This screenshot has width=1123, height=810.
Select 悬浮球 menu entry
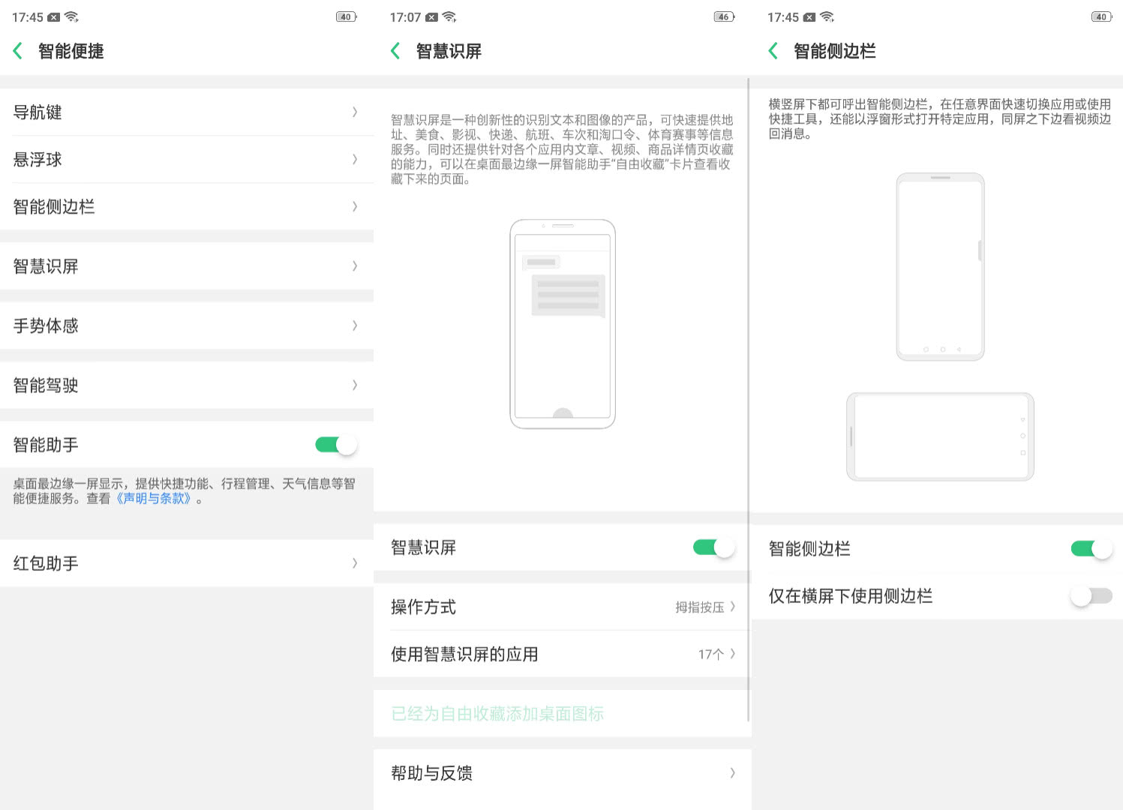pos(187,159)
